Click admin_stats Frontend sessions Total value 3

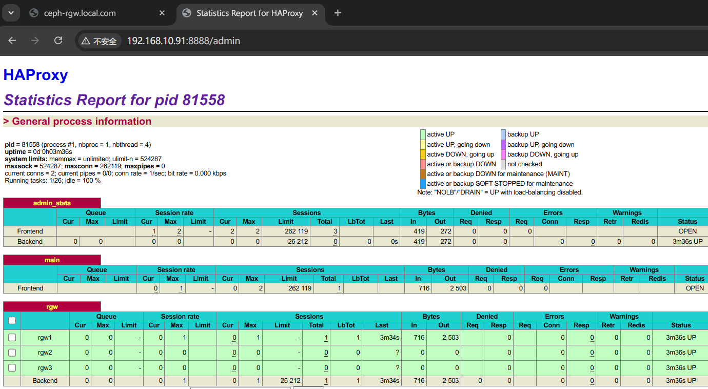coord(336,231)
